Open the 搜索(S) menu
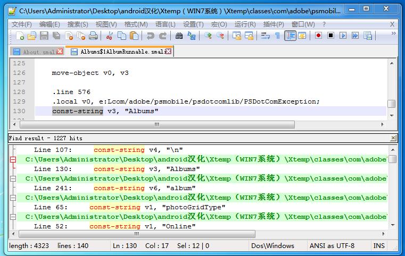This screenshot has width=405, height=256. [x=78, y=24]
